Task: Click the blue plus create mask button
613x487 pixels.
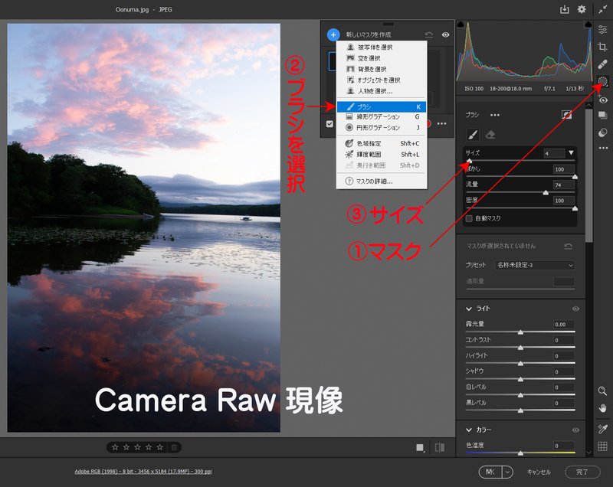Action: coord(333,34)
